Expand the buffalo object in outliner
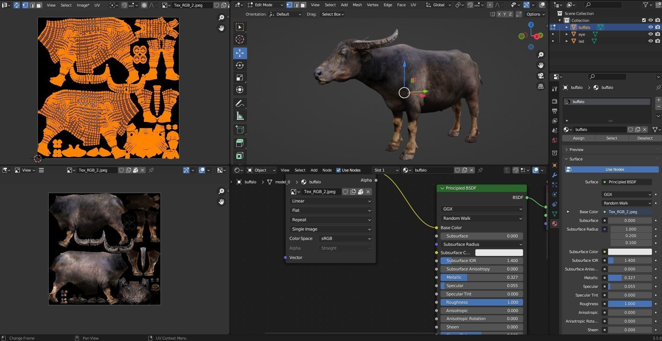662x341 pixels. click(x=566, y=27)
